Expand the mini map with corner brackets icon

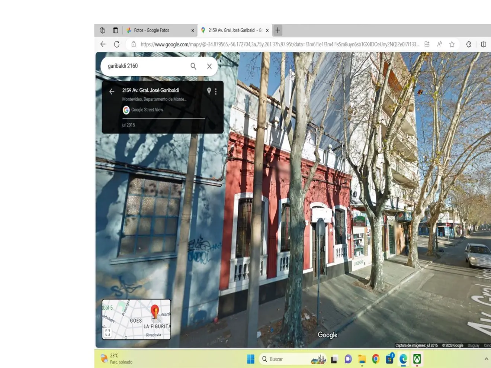point(108,333)
